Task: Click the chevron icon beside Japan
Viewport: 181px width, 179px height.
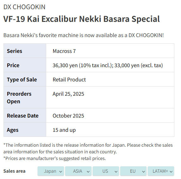Action: click(61, 172)
